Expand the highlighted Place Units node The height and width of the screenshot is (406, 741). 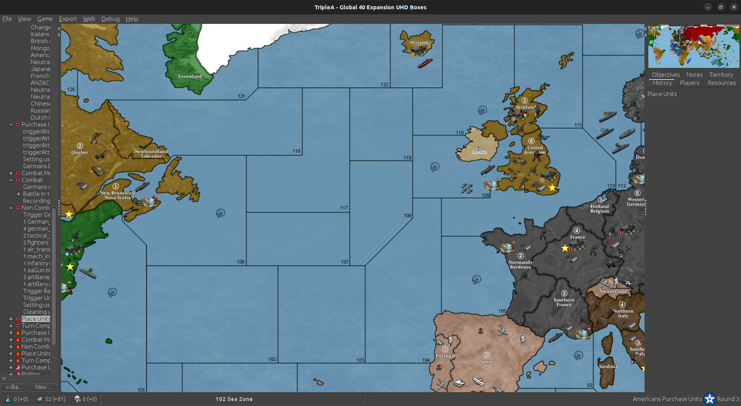click(11, 319)
